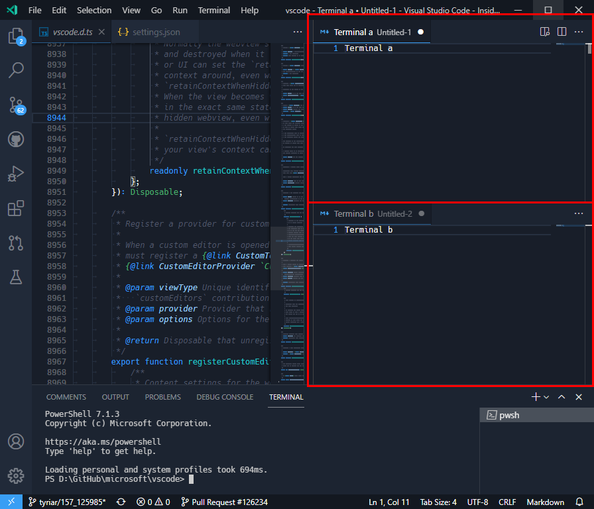The width and height of the screenshot is (594, 509).
Task: Open More Actions for Terminal b editor group
Action: tap(579, 213)
